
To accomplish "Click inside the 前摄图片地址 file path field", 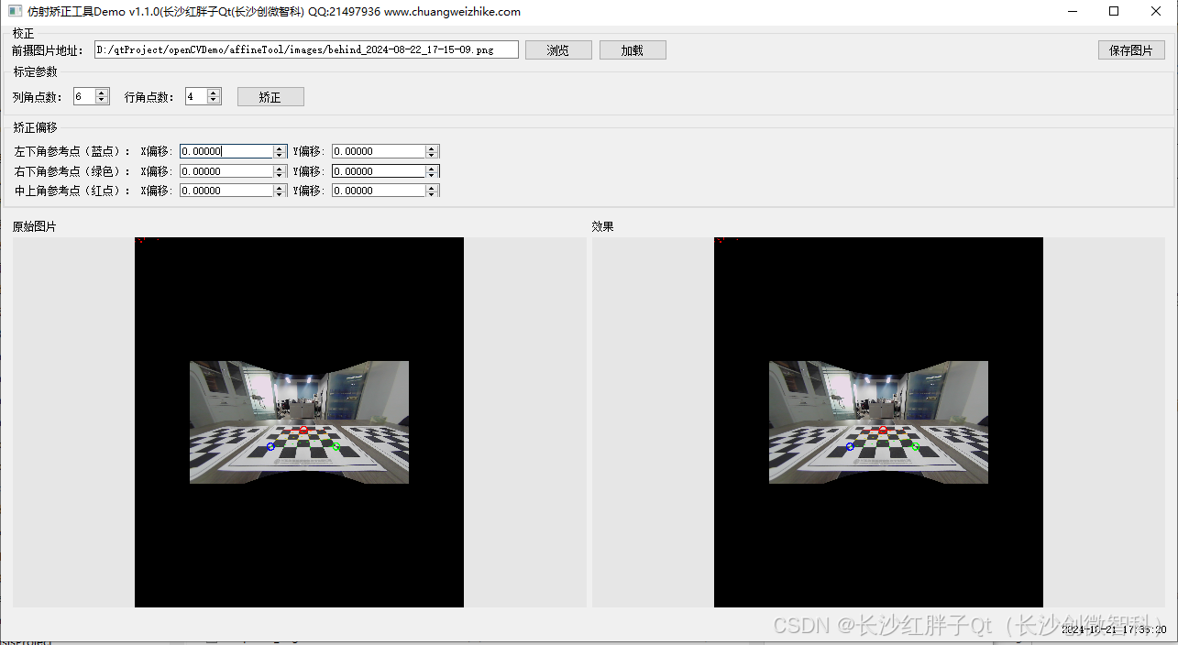I will click(303, 49).
